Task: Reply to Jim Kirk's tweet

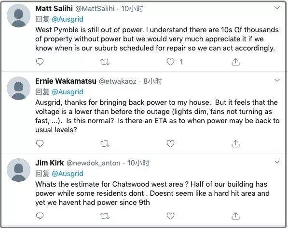Action: pos(40,216)
